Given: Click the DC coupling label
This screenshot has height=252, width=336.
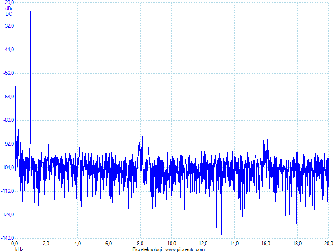Looking at the screenshot, I should 9,14.
